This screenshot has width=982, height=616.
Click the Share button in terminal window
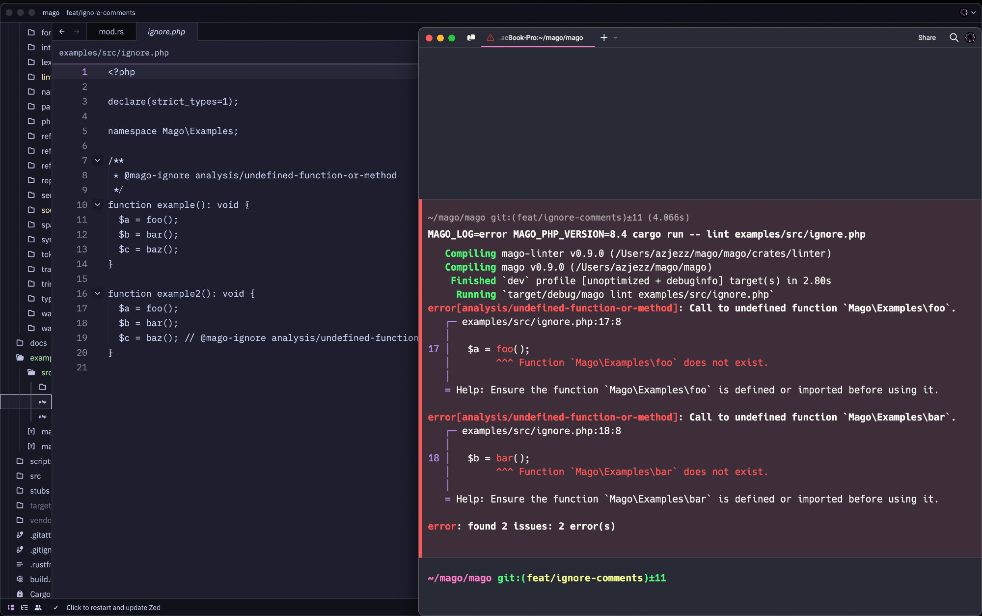point(927,38)
